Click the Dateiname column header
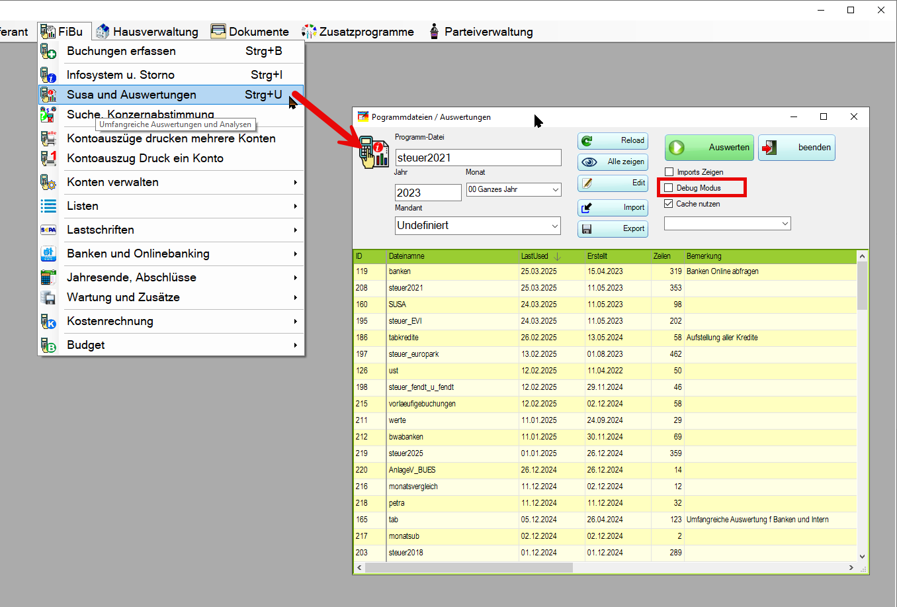Screen dimensions: 897x607 coord(452,256)
